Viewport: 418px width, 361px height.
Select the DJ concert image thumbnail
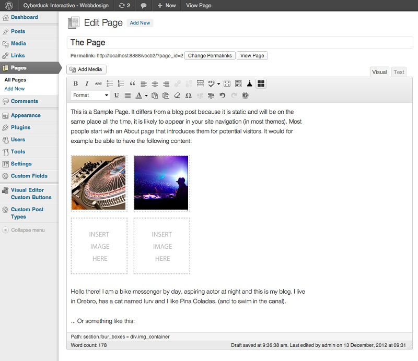point(161,183)
